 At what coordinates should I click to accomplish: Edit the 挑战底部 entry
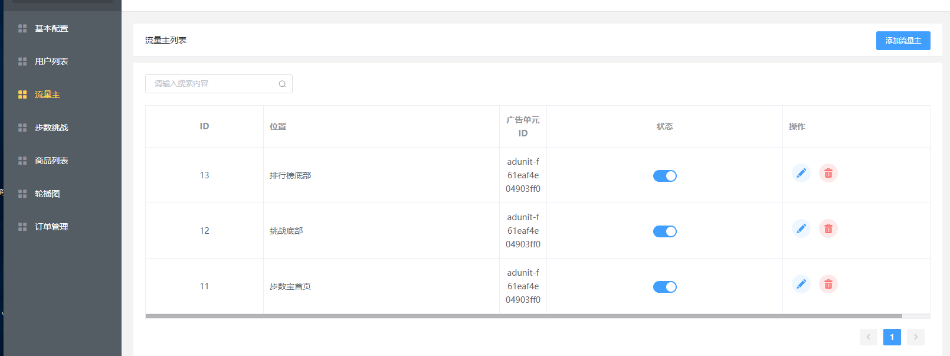801,228
